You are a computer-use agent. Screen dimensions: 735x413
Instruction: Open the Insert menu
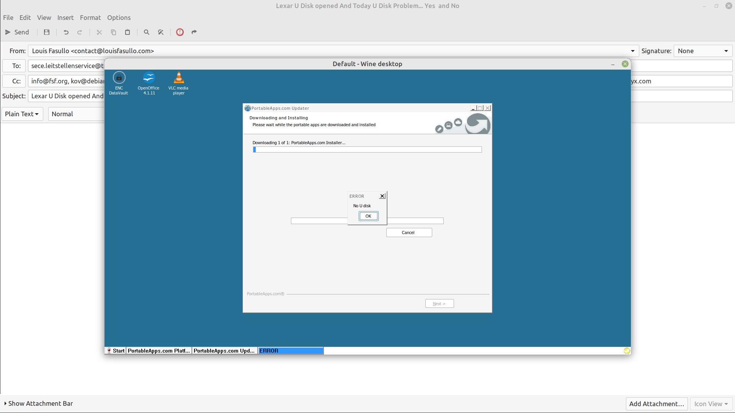pos(65,18)
